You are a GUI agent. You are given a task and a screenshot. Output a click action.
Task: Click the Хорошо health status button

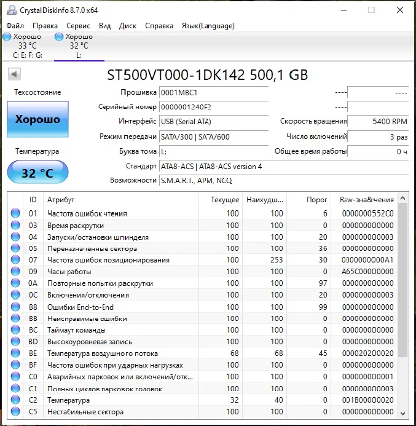37,119
